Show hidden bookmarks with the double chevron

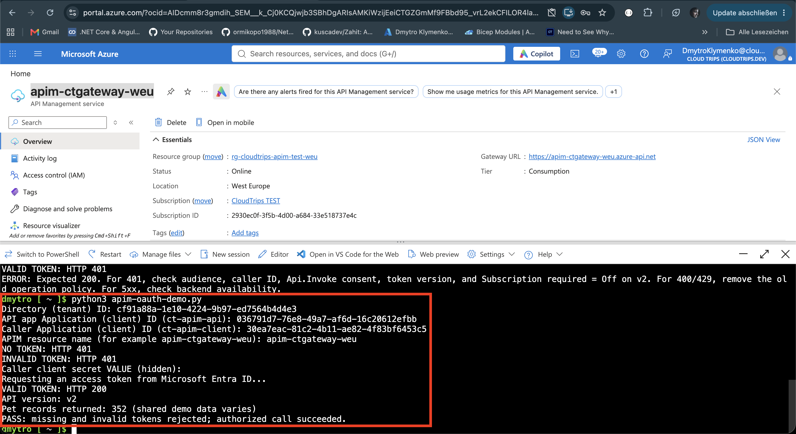click(705, 32)
